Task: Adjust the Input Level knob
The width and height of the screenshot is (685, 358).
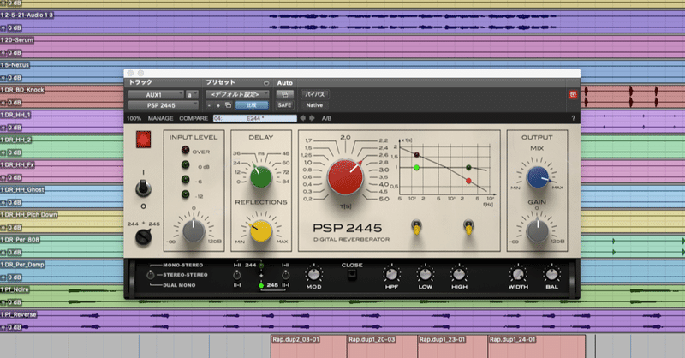Action: click(x=194, y=230)
